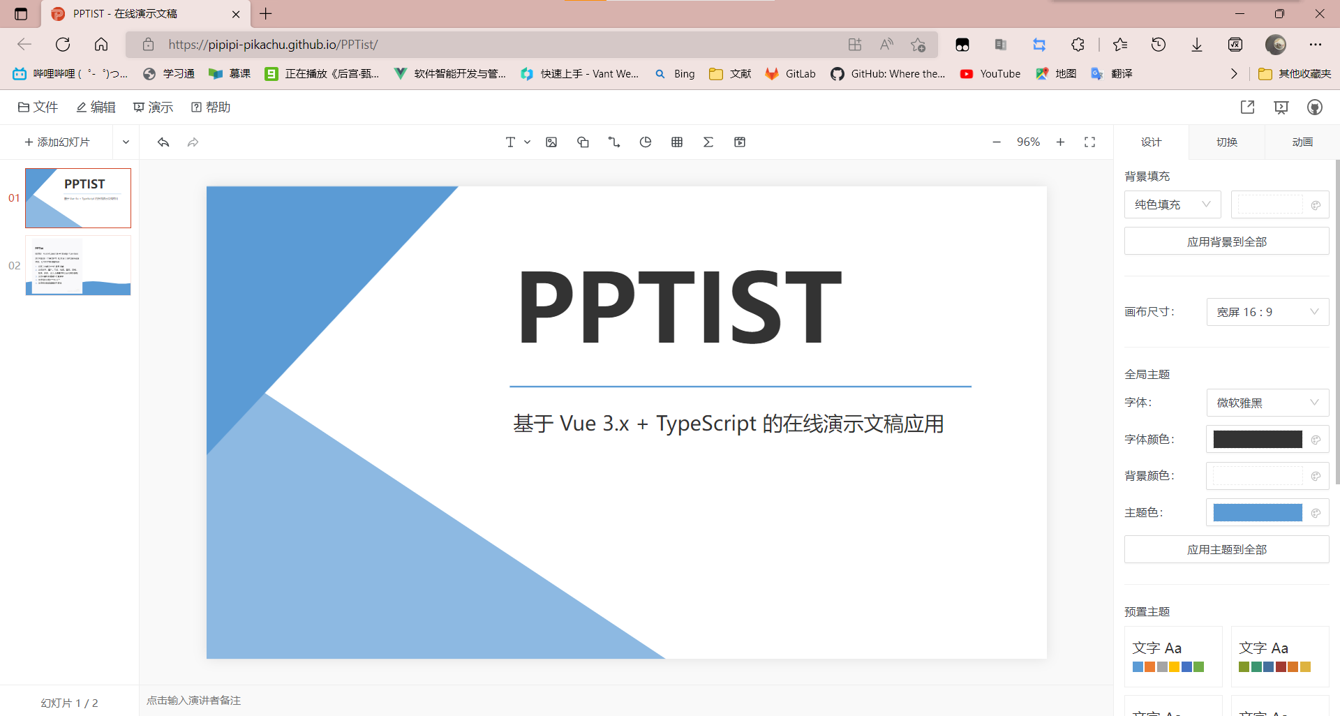Select the shape insertion tool

[x=583, y=142]
